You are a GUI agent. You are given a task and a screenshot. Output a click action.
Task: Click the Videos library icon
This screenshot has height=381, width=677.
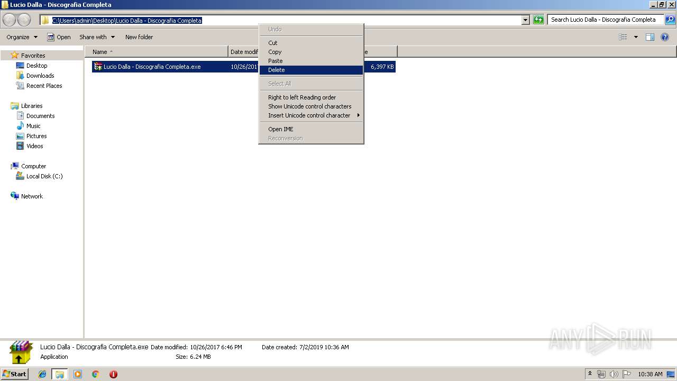click(x=20, y=146)
